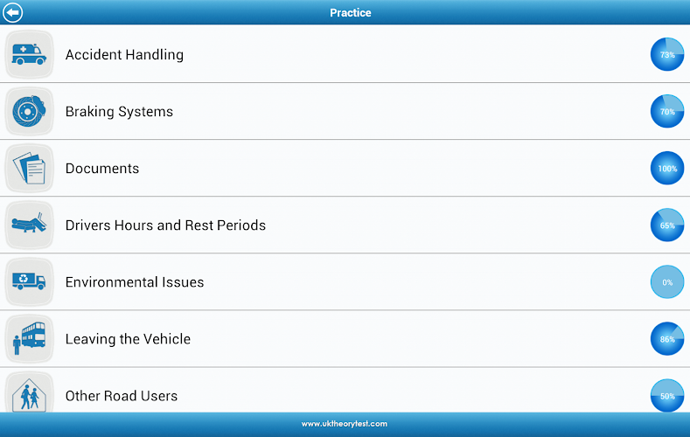Tap the recycling truck icon

pos(30,281)
